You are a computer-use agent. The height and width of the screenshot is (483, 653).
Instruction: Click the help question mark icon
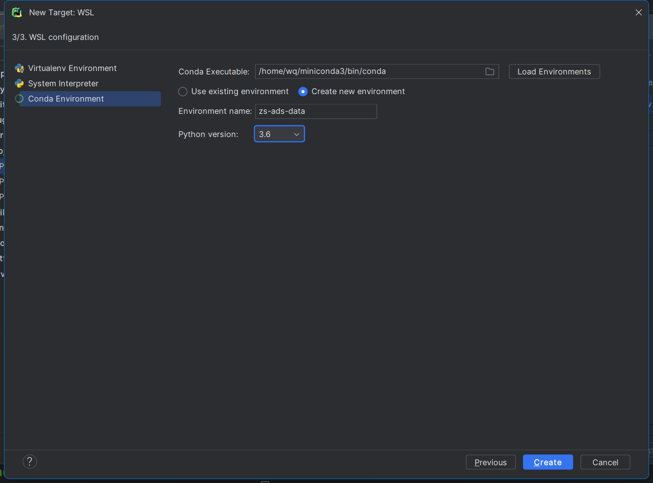tap(30, 461)
